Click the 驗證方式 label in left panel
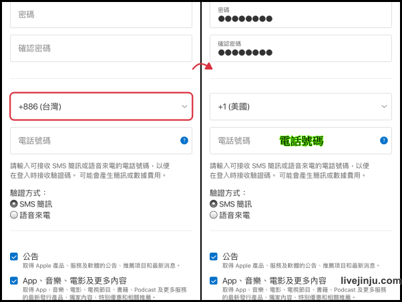Viewport: 402px width, 302px height. click(28, 193)
